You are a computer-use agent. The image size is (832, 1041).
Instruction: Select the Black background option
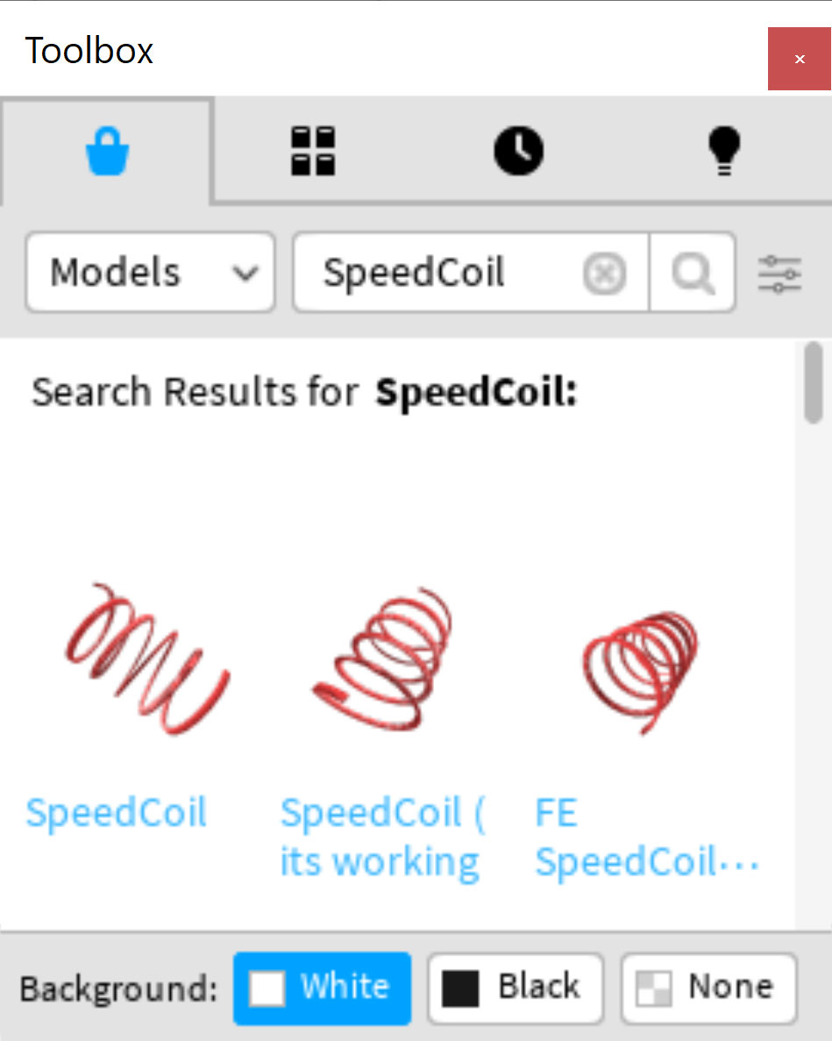(x=516, y=988)
